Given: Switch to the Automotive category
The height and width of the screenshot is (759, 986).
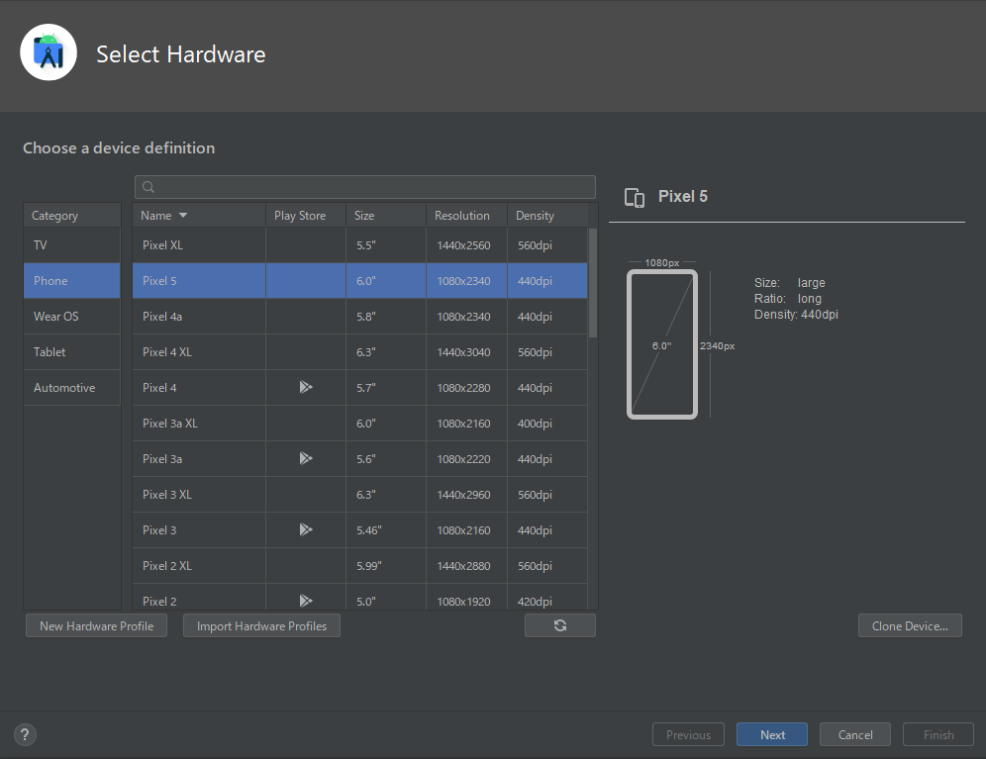Looking at the screenshot, I should point(64,388).
